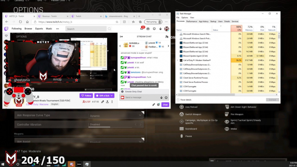
Task: Open Twitch account avatar menu
Action: 167,29
